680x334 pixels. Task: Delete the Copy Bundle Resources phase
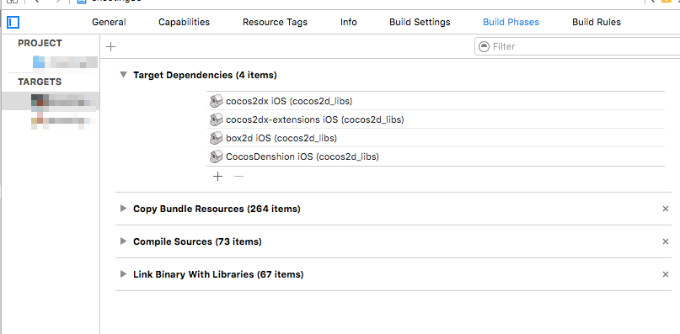coord(666,209)
